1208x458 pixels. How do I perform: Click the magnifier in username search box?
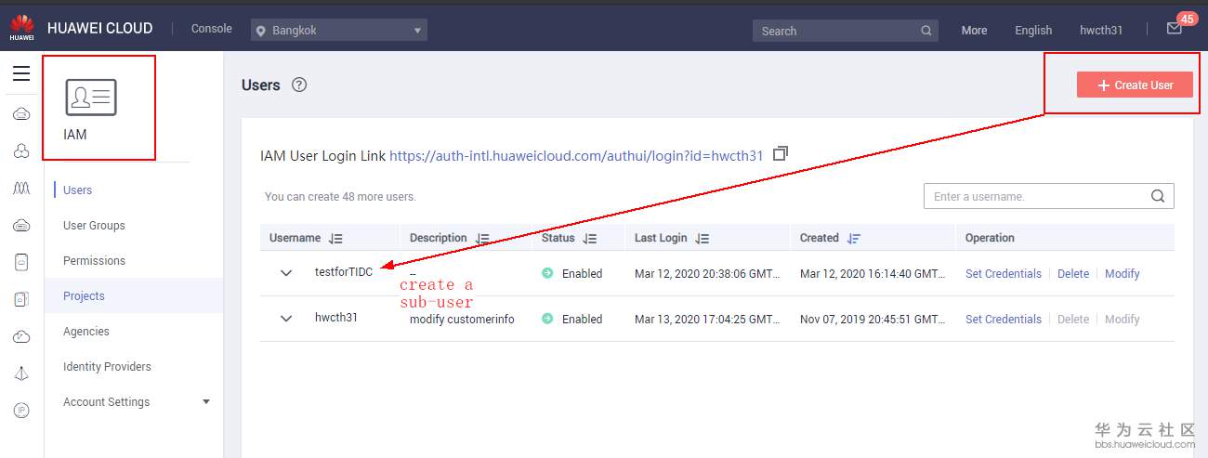point(1158,196)
